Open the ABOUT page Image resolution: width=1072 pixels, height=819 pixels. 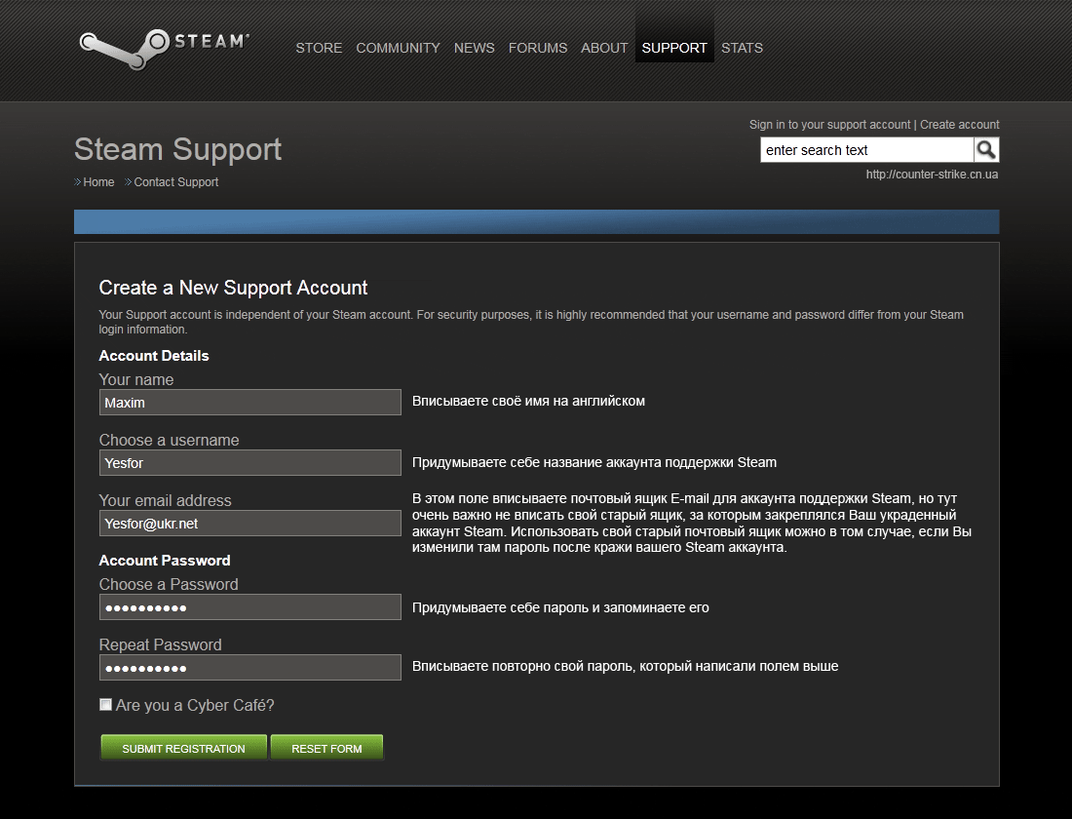click(x=604, y=48)
